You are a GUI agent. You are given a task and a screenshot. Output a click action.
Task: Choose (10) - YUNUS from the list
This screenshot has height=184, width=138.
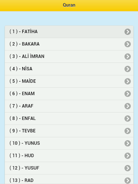tap(69, 143)
